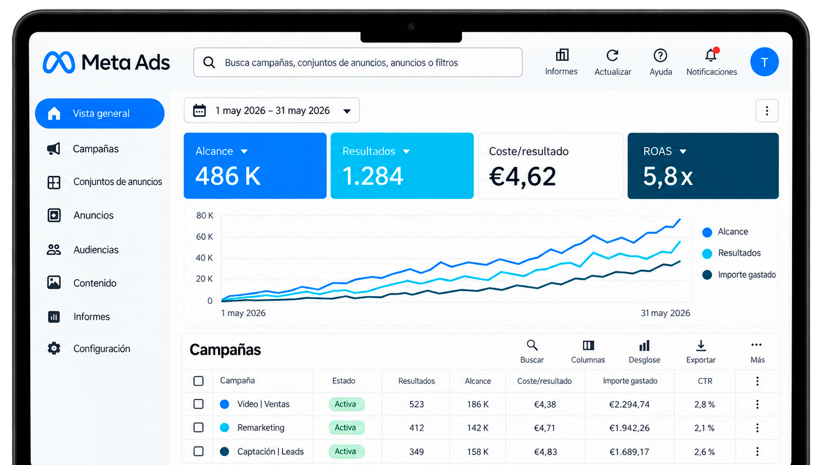
Task: Open the Ayuda help icon
Action: pos(660,55)
